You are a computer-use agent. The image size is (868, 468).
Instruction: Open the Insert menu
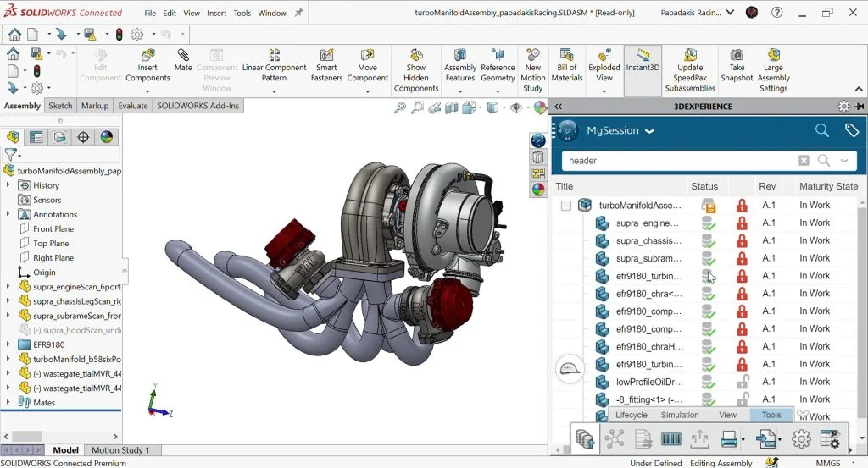coord(216,14)
